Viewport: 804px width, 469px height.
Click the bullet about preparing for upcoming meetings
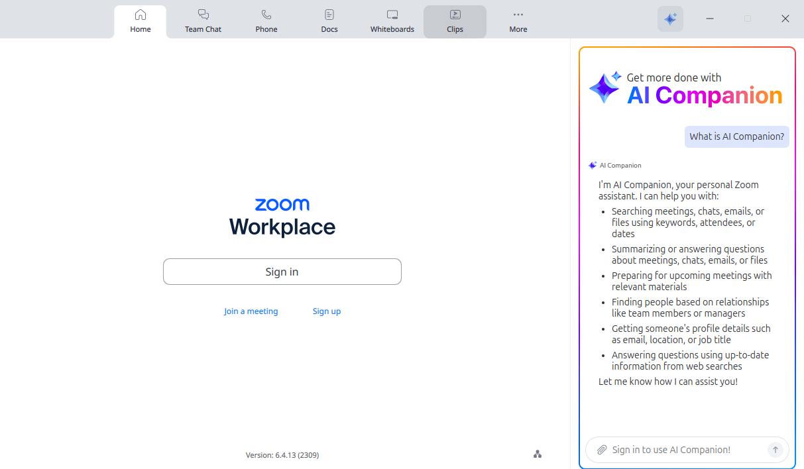coord(691,281)
